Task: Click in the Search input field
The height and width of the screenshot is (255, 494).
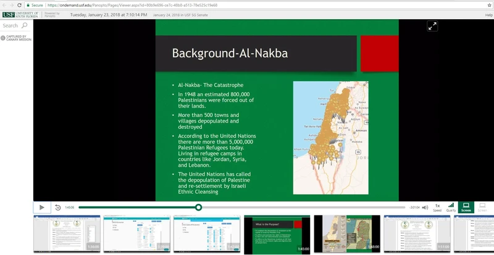Action: (10, 26)
